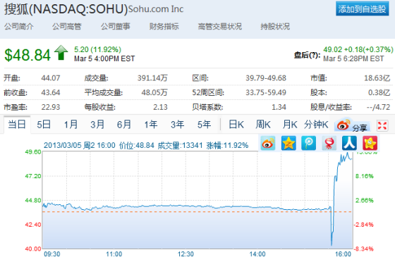Open 公司简介 company profile link
Screen dimensions: 395x257
(18, 26)
